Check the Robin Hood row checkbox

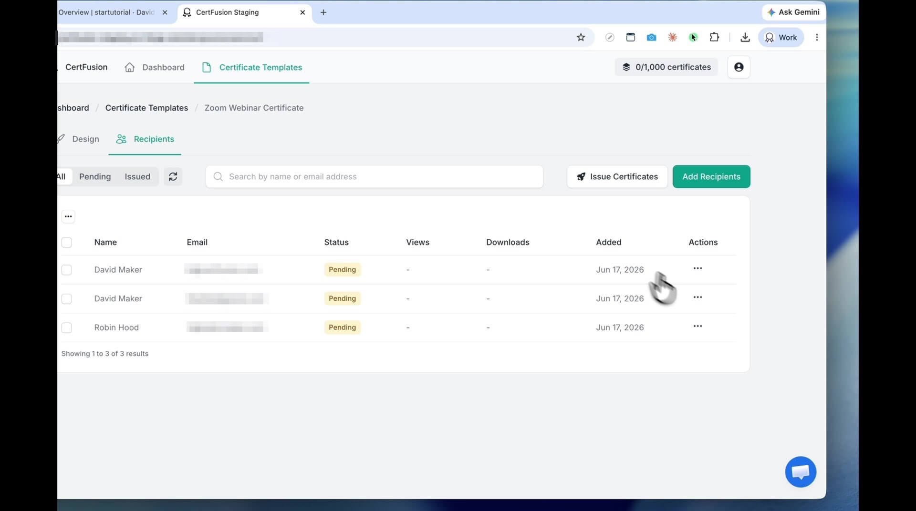[x=67, y=327]
